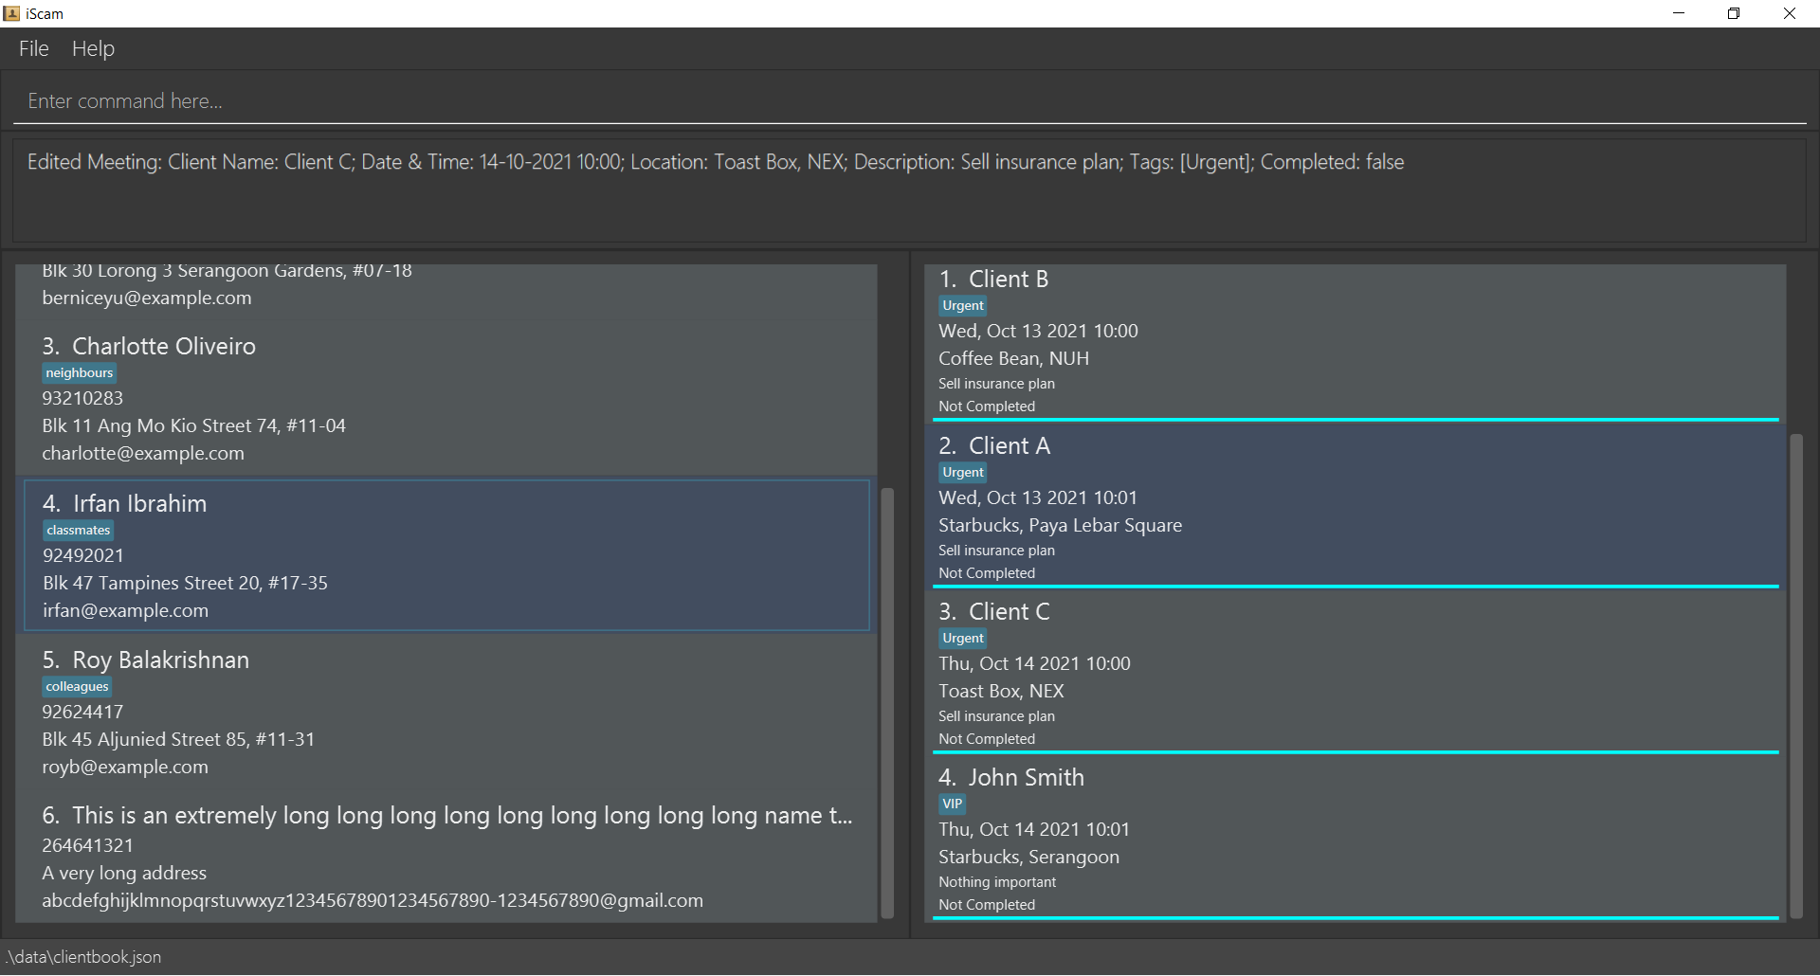Viewport: 1820px width, 976px height.
Task: Click the classmates tag on Irfan Ibrahim
Action: click(x=79, y=531)
